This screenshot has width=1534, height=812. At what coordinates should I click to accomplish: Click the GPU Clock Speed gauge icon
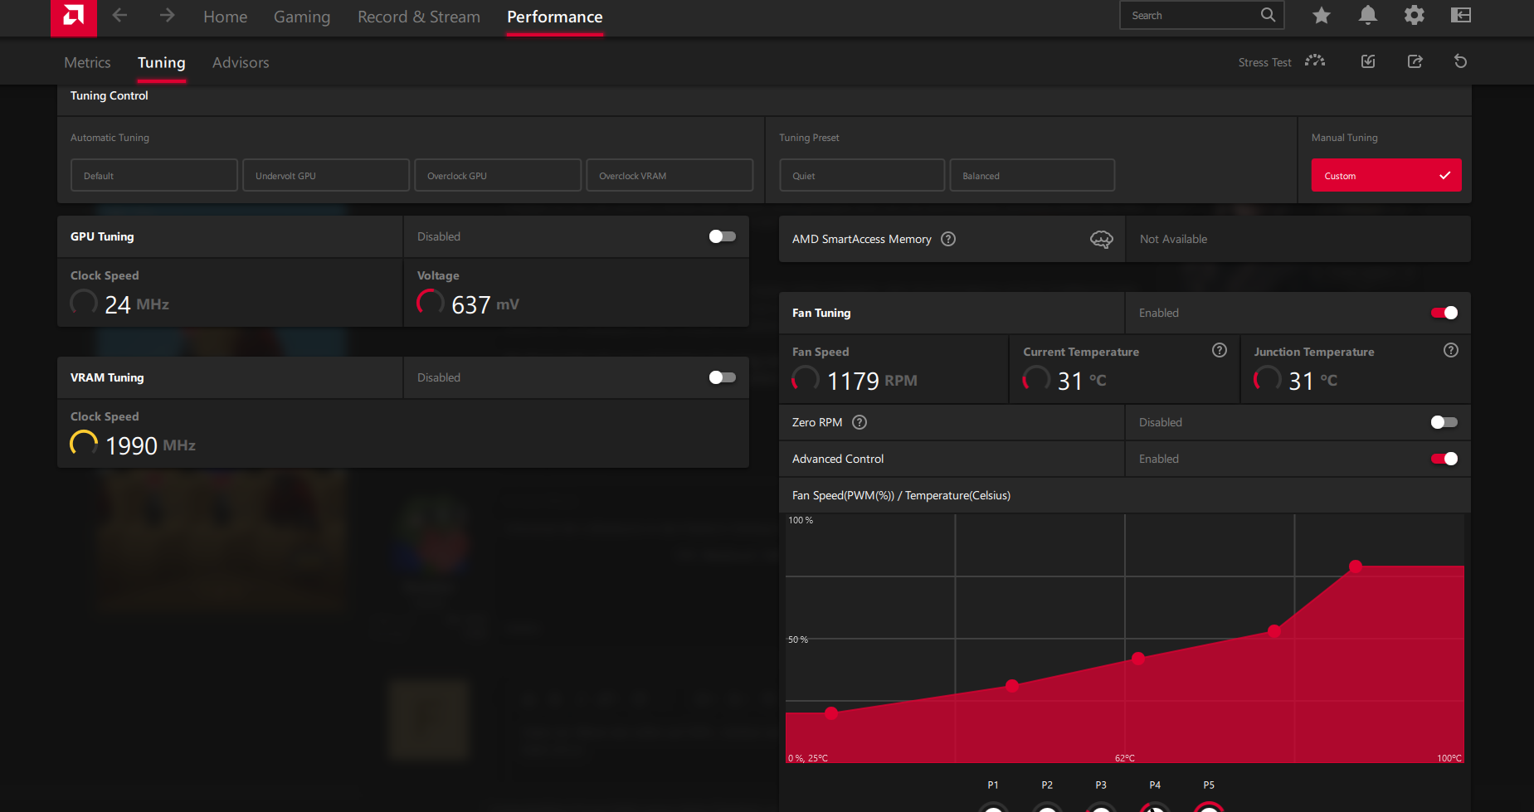[84, 303]
